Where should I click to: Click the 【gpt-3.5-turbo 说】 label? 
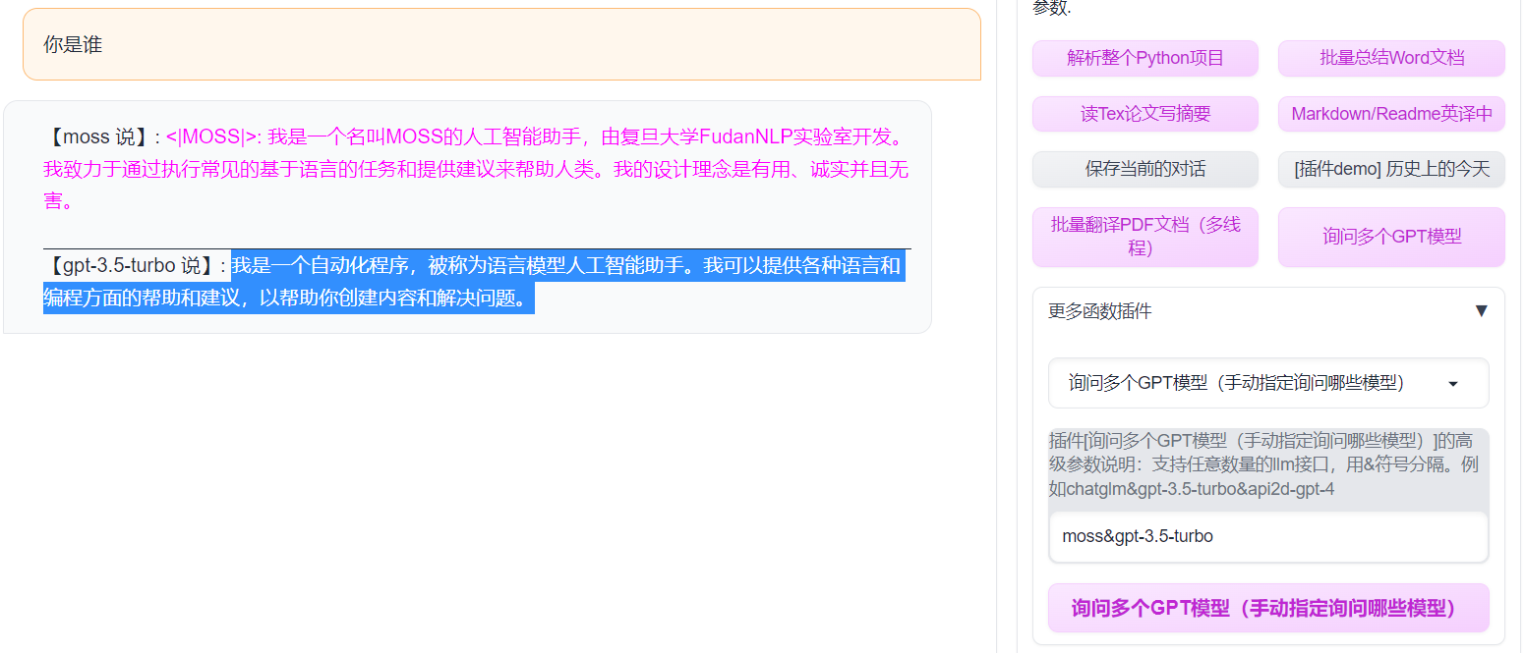pos(135,265)
